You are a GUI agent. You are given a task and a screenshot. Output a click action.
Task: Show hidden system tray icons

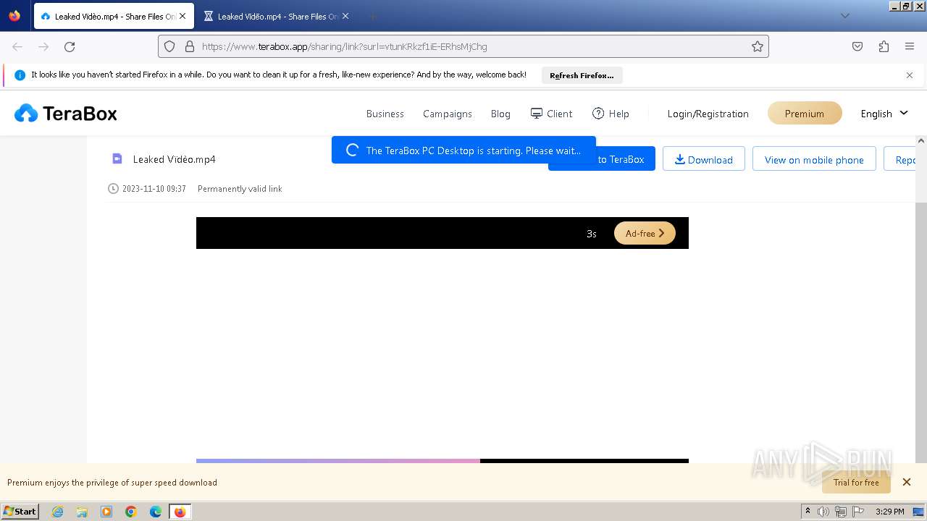click(x=808, y=512)
